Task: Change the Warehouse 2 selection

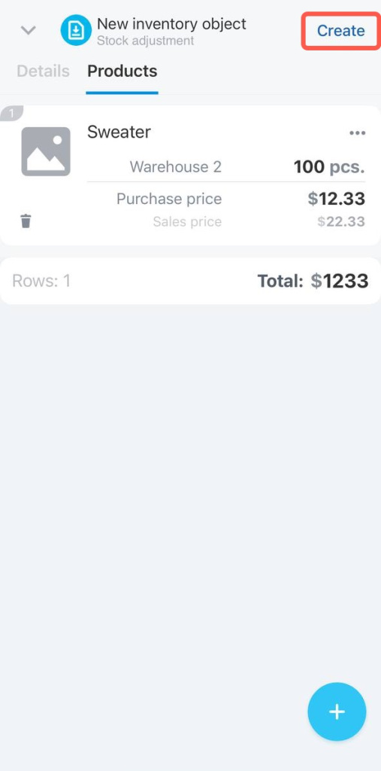Action: pos(175,167)
